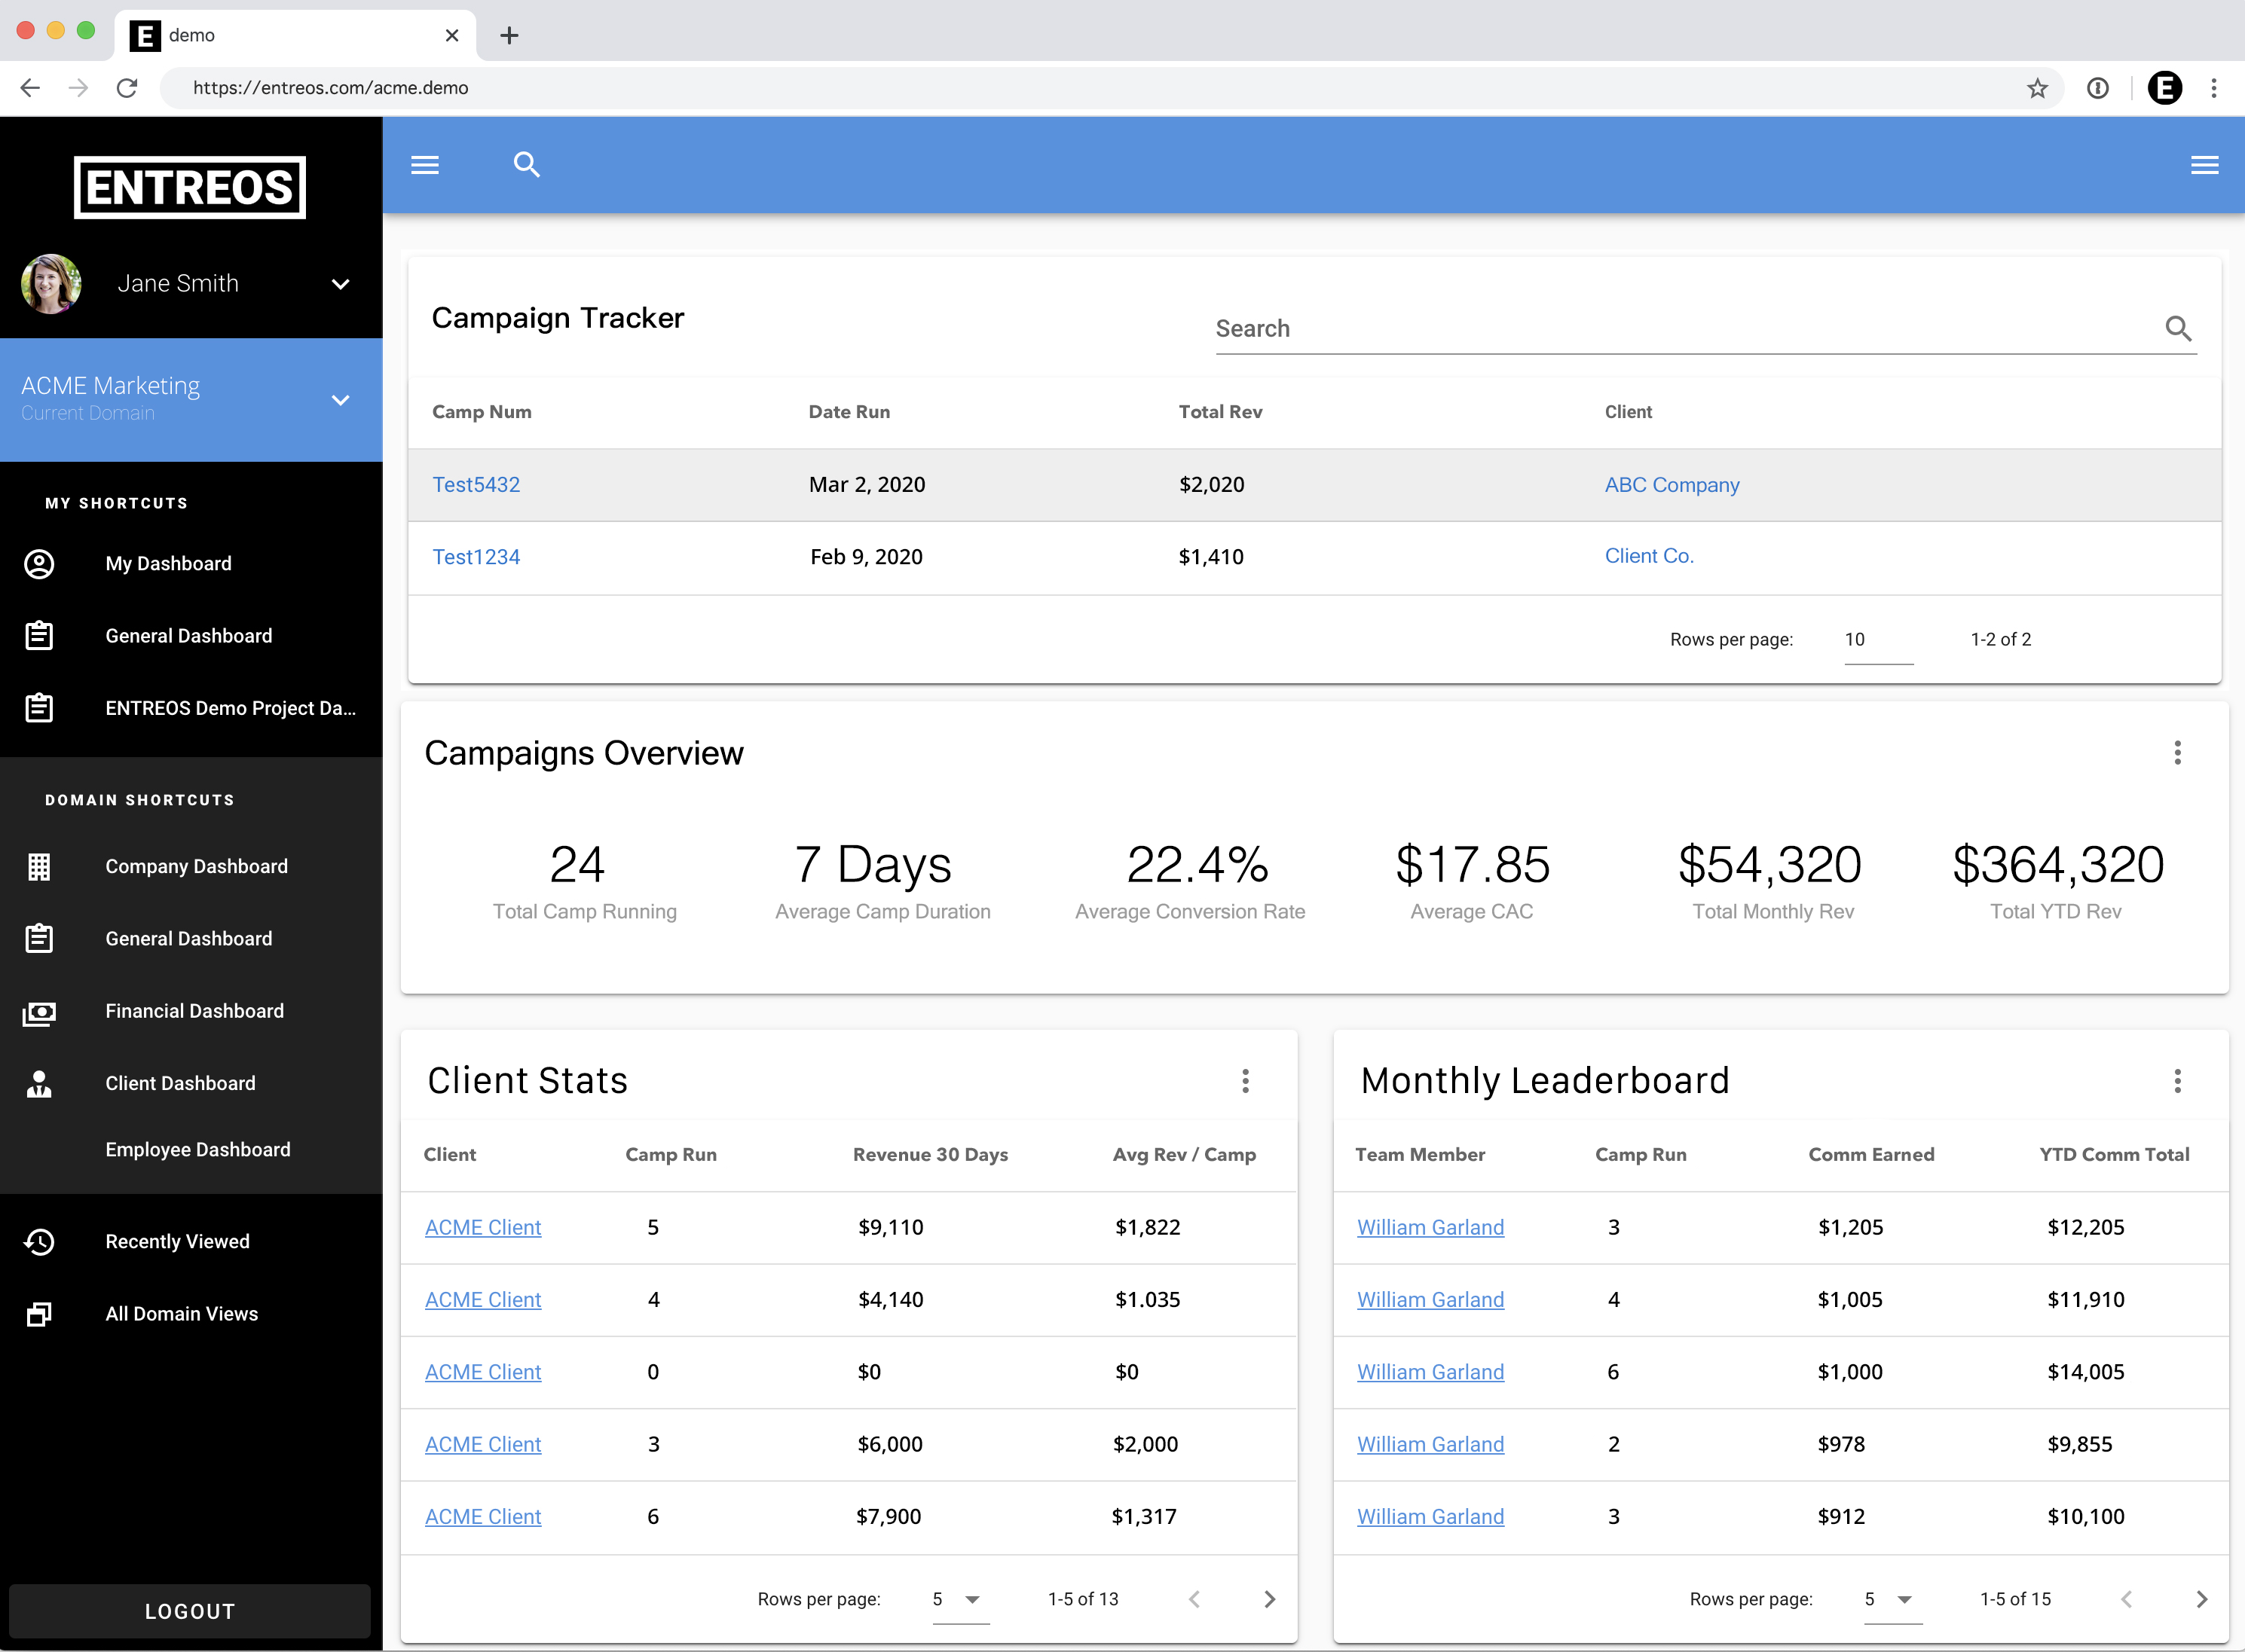
Task: Bookmark page with the star icon
Action: coord(2037,88)
